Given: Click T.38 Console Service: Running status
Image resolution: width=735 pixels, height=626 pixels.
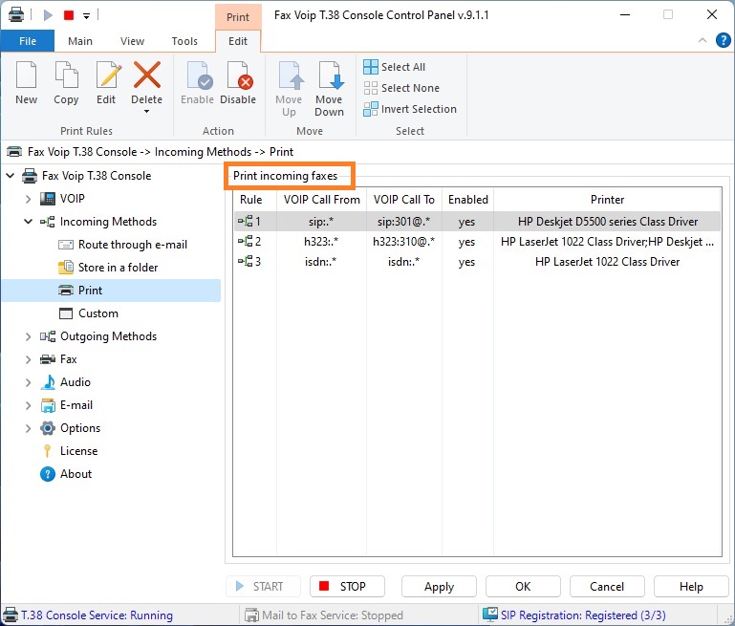Looking at the screenshot, I should pos(97,615).
